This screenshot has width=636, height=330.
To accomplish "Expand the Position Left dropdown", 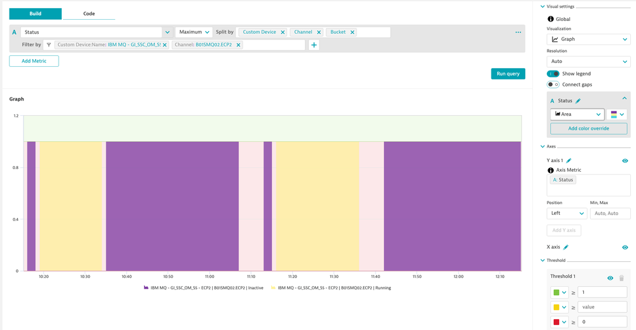I will (x=566, y=214).
